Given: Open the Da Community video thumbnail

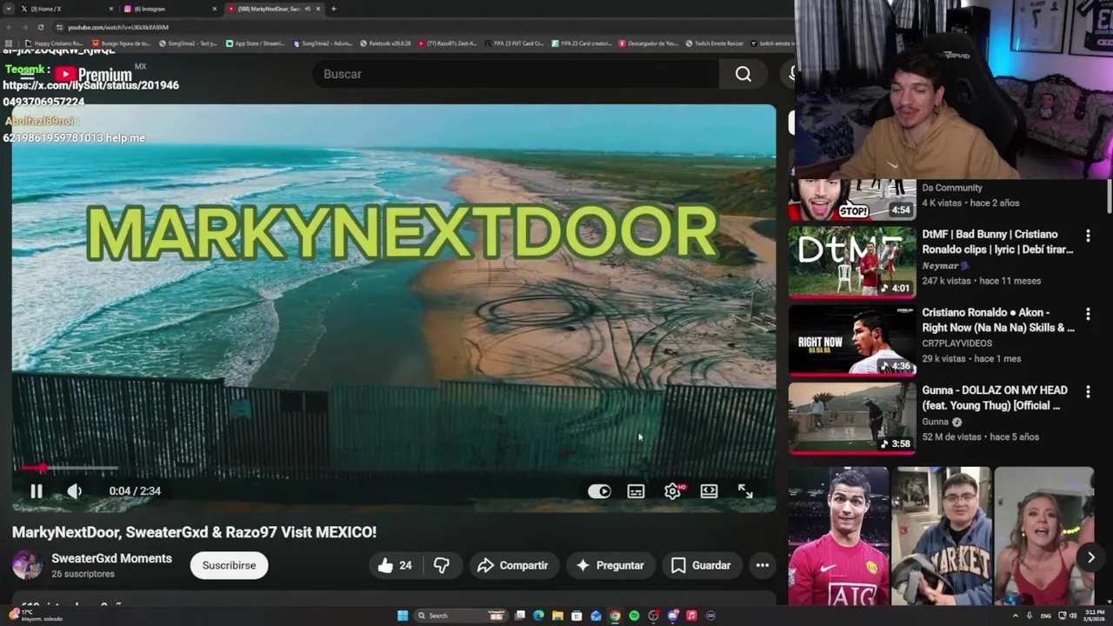Looking at the screenshot, I should pyautogui.click(x=852, y=199).
